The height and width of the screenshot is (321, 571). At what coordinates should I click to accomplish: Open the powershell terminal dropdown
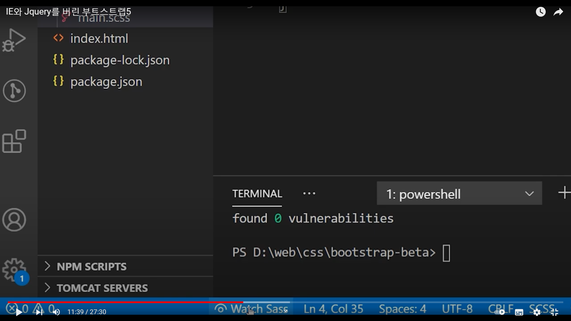(x=459, y=193)
